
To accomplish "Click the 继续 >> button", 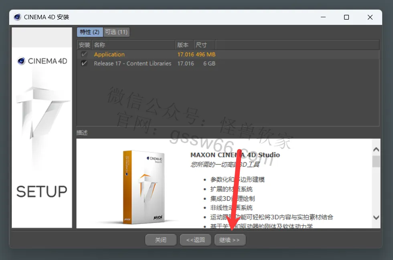I will (x=230, y=240).
